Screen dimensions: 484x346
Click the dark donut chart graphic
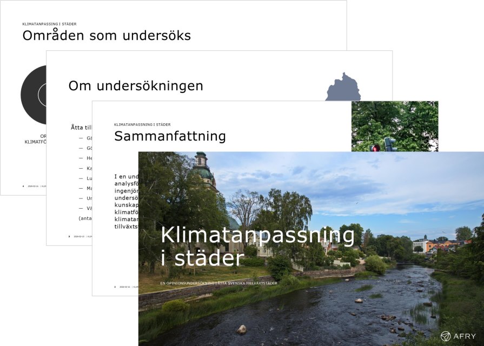click(x=34, y=94)
